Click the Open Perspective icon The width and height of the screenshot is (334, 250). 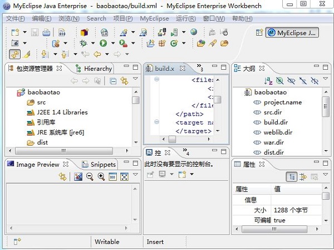click(259, 33)
